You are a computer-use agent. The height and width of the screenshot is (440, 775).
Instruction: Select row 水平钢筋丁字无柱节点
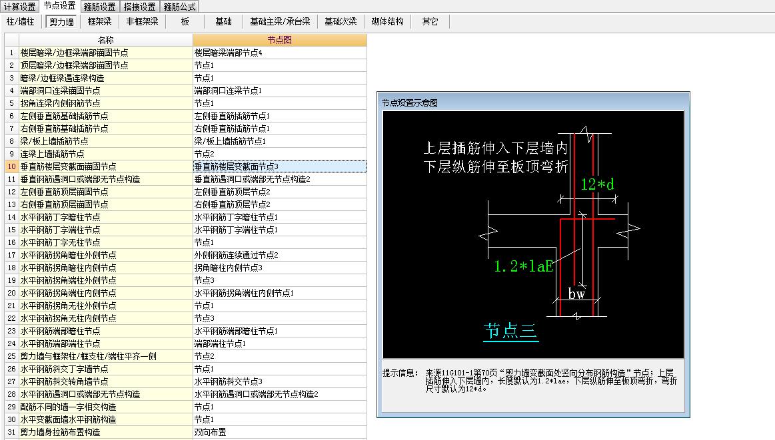tap(106, 242)
